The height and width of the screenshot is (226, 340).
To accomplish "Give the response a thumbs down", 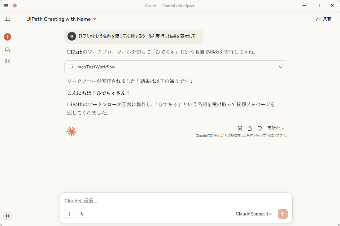I will coord(259,128).
